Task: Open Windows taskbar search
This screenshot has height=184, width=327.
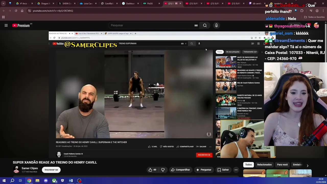Action: pos(12,181)
